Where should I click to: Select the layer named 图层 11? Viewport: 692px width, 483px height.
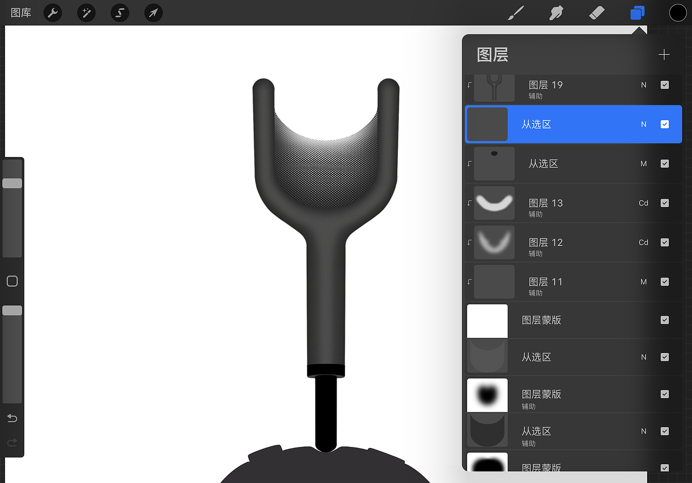tap(546, 282)
